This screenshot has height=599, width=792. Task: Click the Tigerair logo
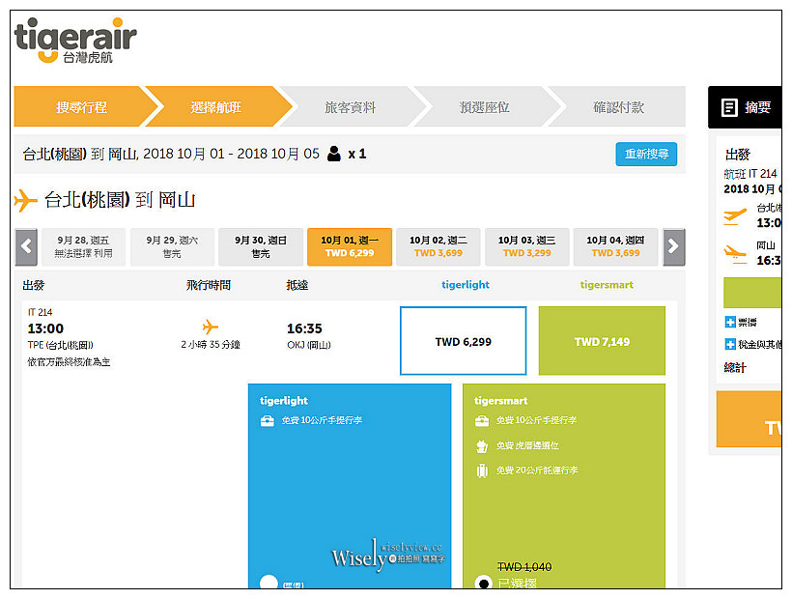pos(72,41)
